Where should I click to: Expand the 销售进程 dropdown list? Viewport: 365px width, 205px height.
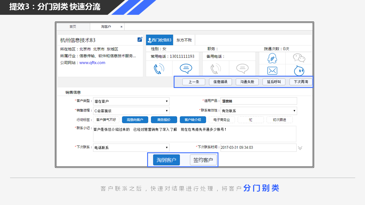click(x=131, y=111)
